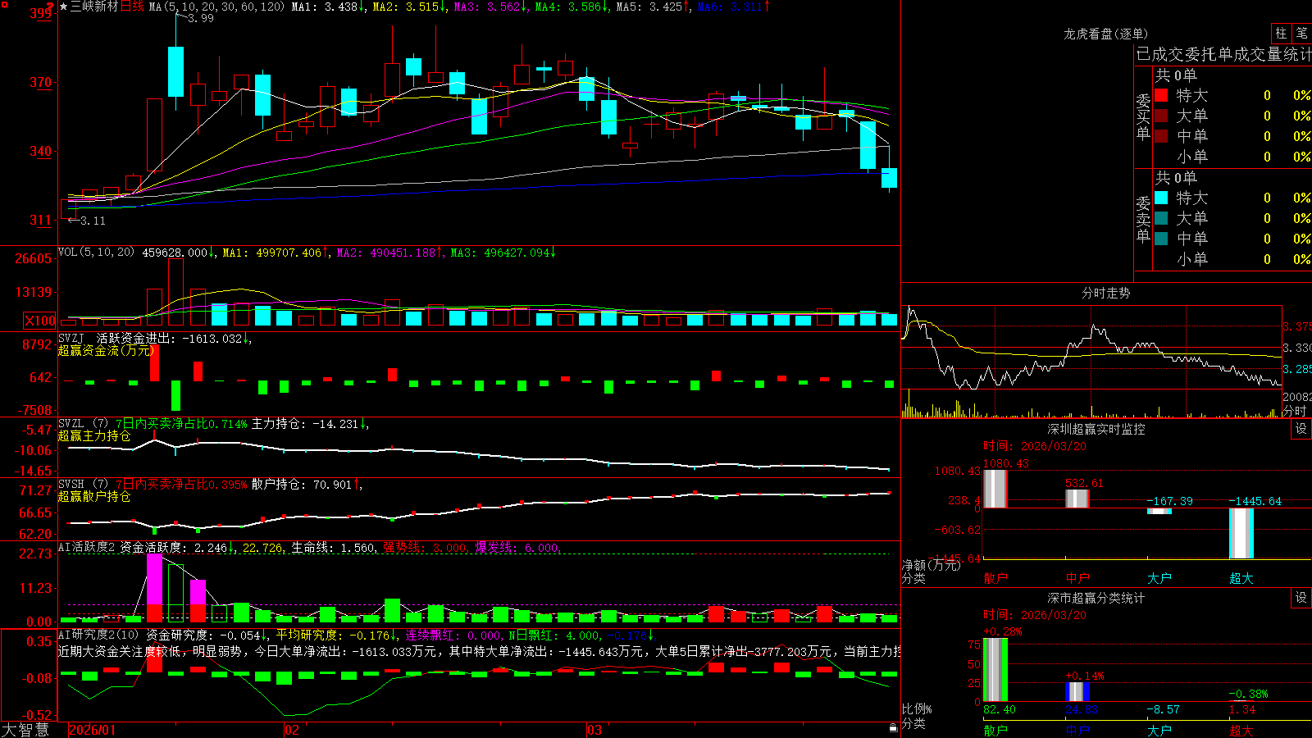Viewport: 1312px width, 738px height.
Task: Click the 3.99 high price annotation
Action: (x=201, y=18)
